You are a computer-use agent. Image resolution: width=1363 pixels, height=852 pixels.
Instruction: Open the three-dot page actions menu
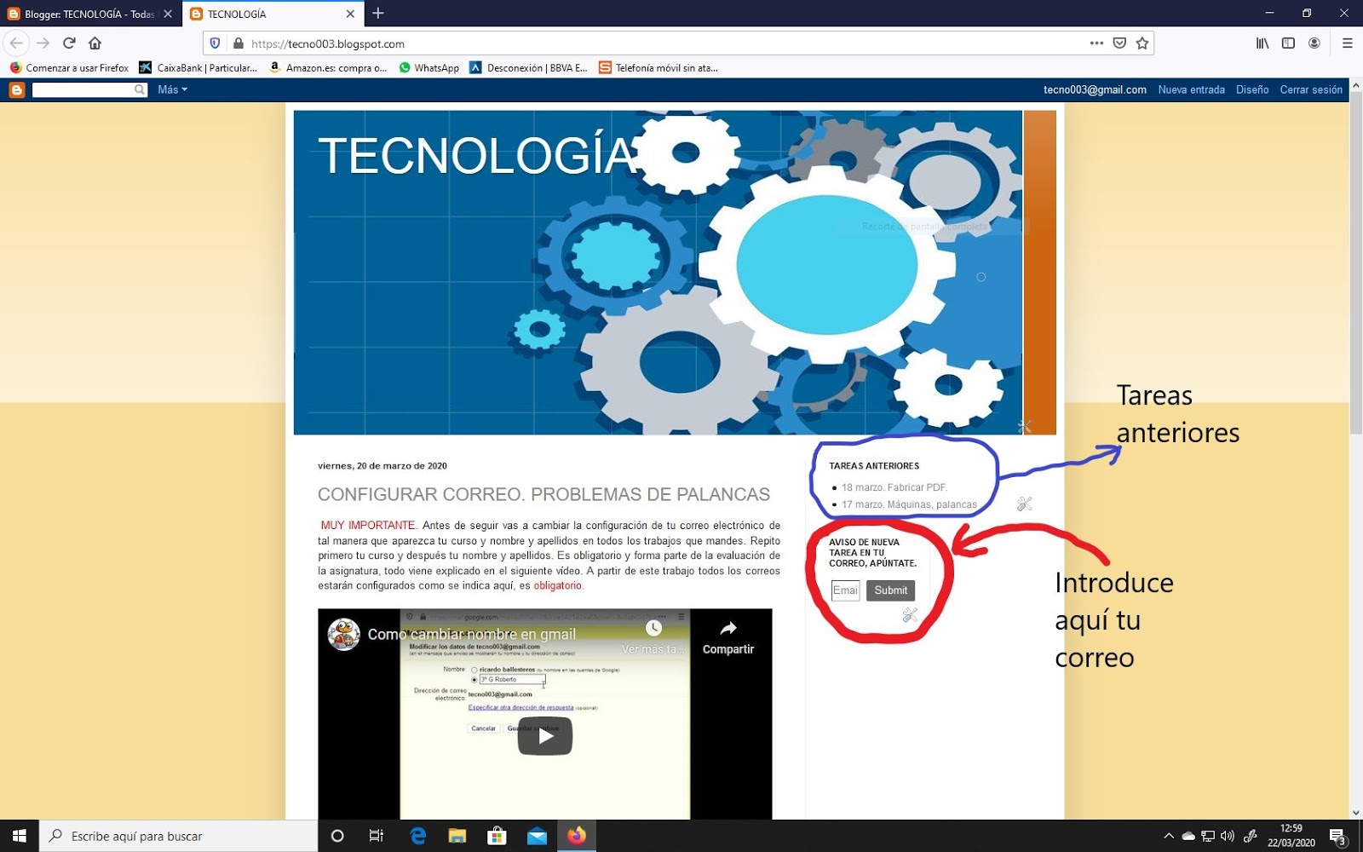pos(1096,43)
